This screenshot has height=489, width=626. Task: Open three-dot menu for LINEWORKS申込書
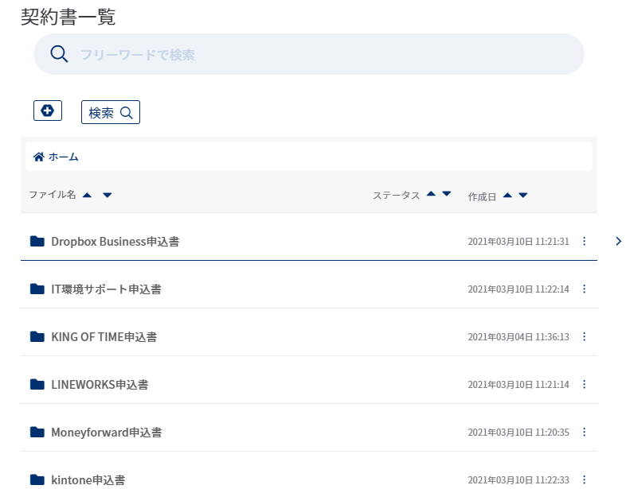pyautogui.click(x=584, y=385)
